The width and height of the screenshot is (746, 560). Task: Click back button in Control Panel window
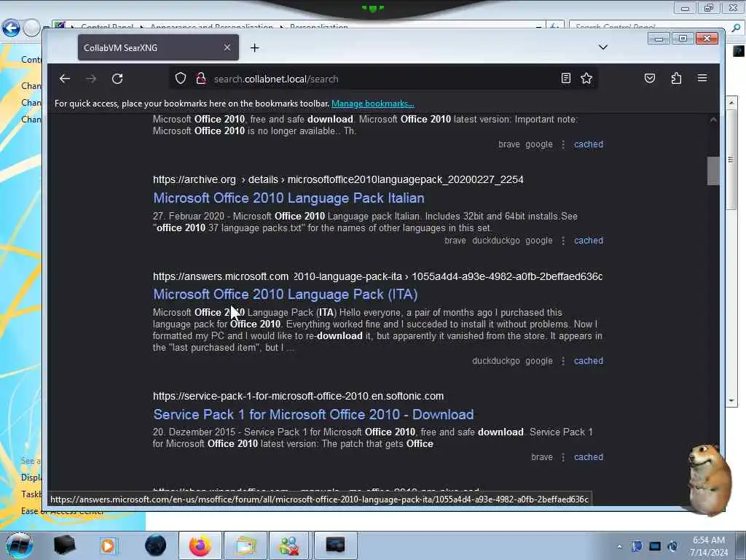coord(10,28)
